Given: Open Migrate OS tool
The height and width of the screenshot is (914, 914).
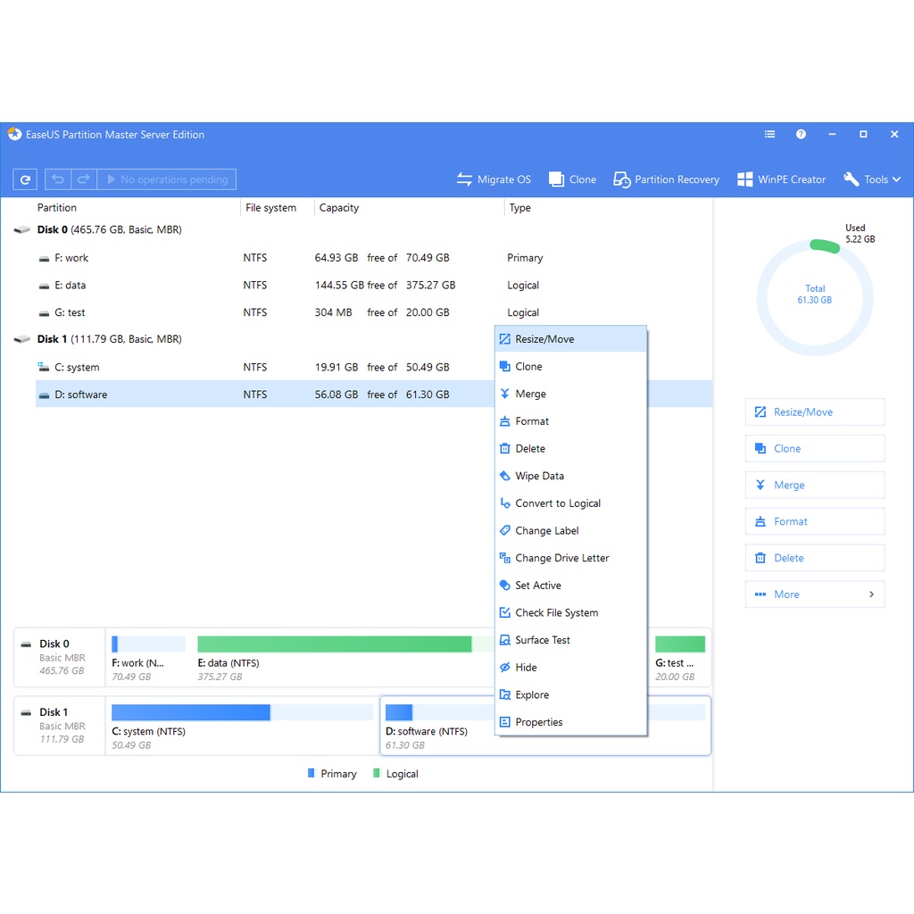Looking at the screenshot, I should pyautogui.click(x=494, y=179).
